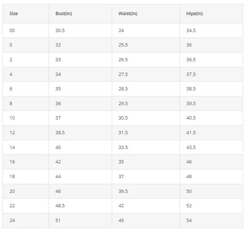Click bust value 38.5 in size 12 row
Screen dimensions: 247x231
pos(60,132)
